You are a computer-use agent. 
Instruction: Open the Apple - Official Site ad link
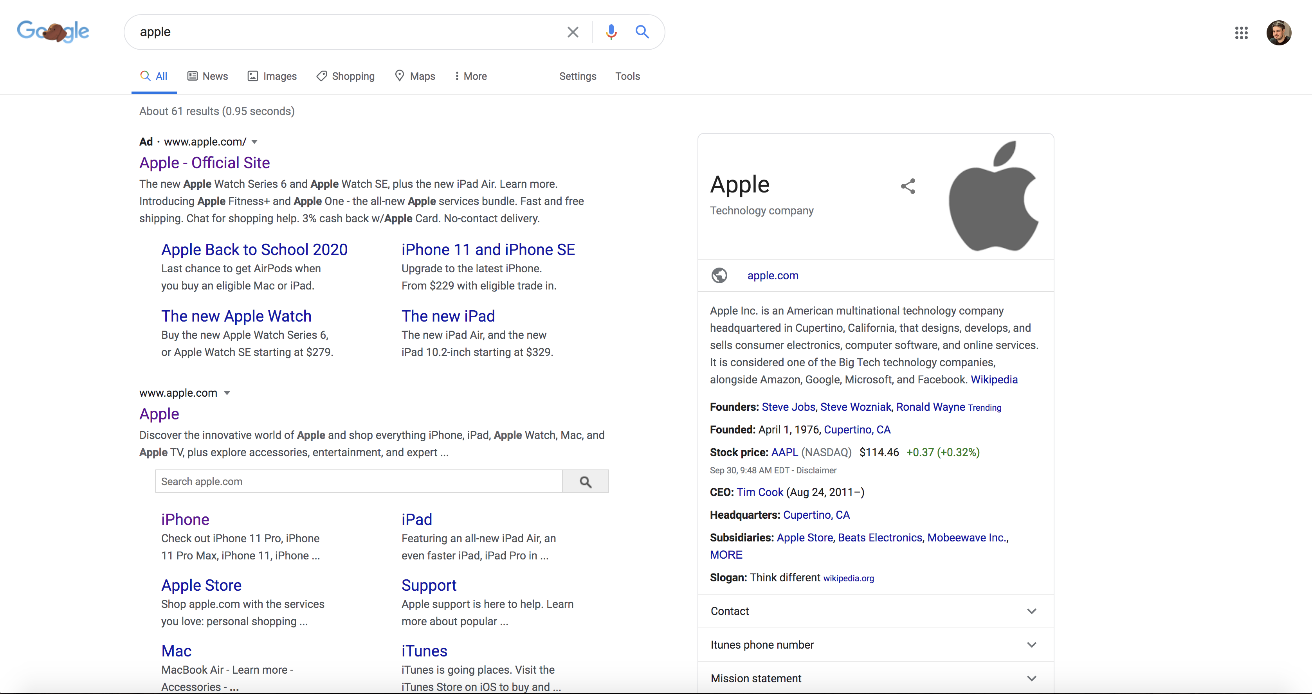205,163
